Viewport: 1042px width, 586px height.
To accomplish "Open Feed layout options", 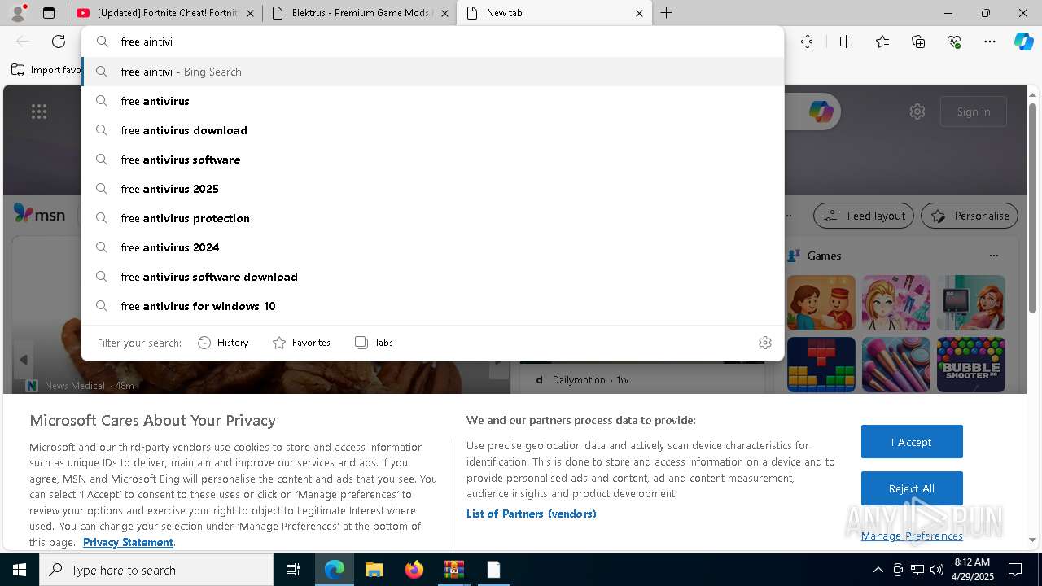I will coord(864,216).
